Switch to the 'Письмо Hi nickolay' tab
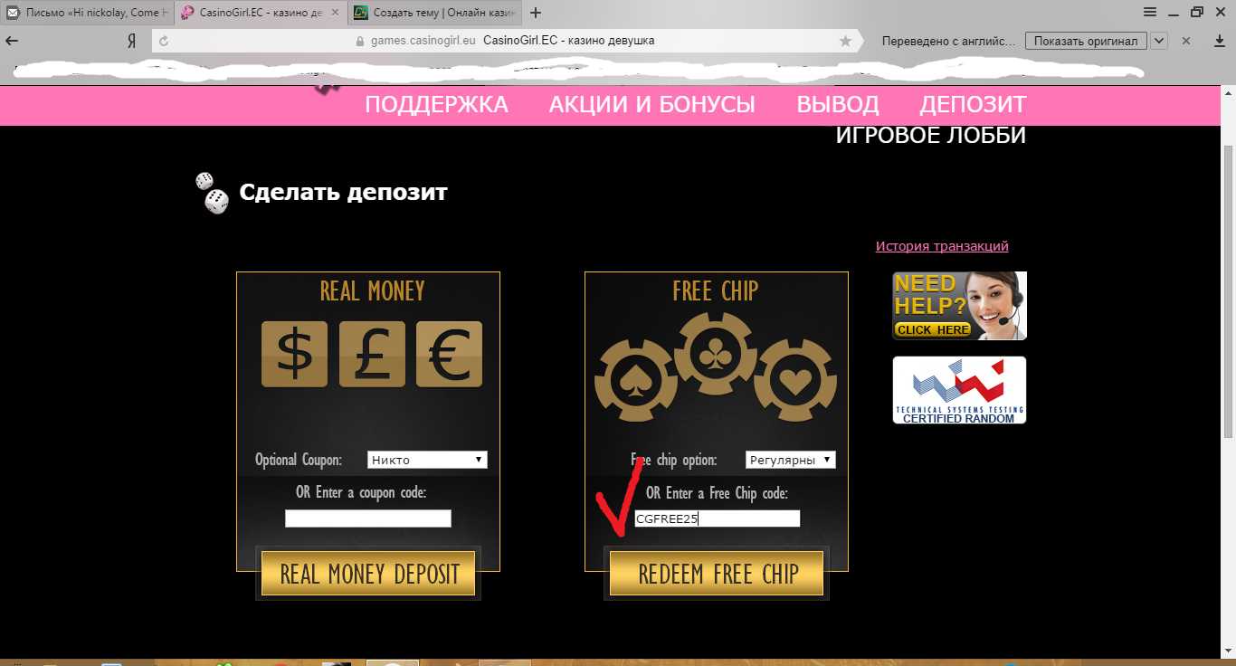The height and width of the screenshot is (666, 1236). point(86,13)
